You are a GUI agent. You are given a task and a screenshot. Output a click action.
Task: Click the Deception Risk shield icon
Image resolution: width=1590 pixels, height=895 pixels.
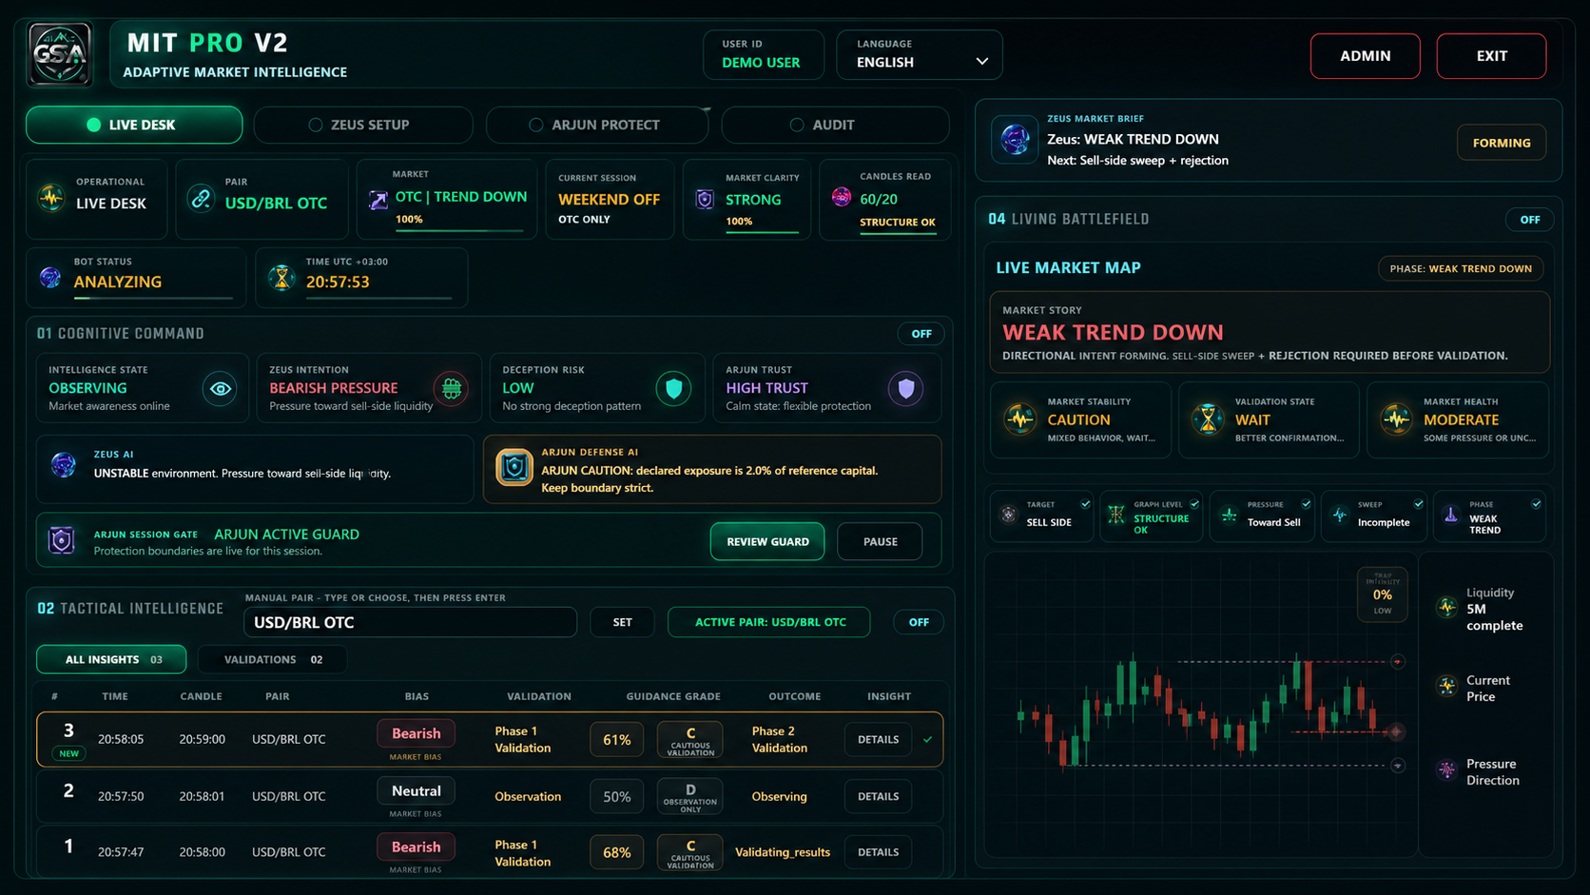click(674, 388)
